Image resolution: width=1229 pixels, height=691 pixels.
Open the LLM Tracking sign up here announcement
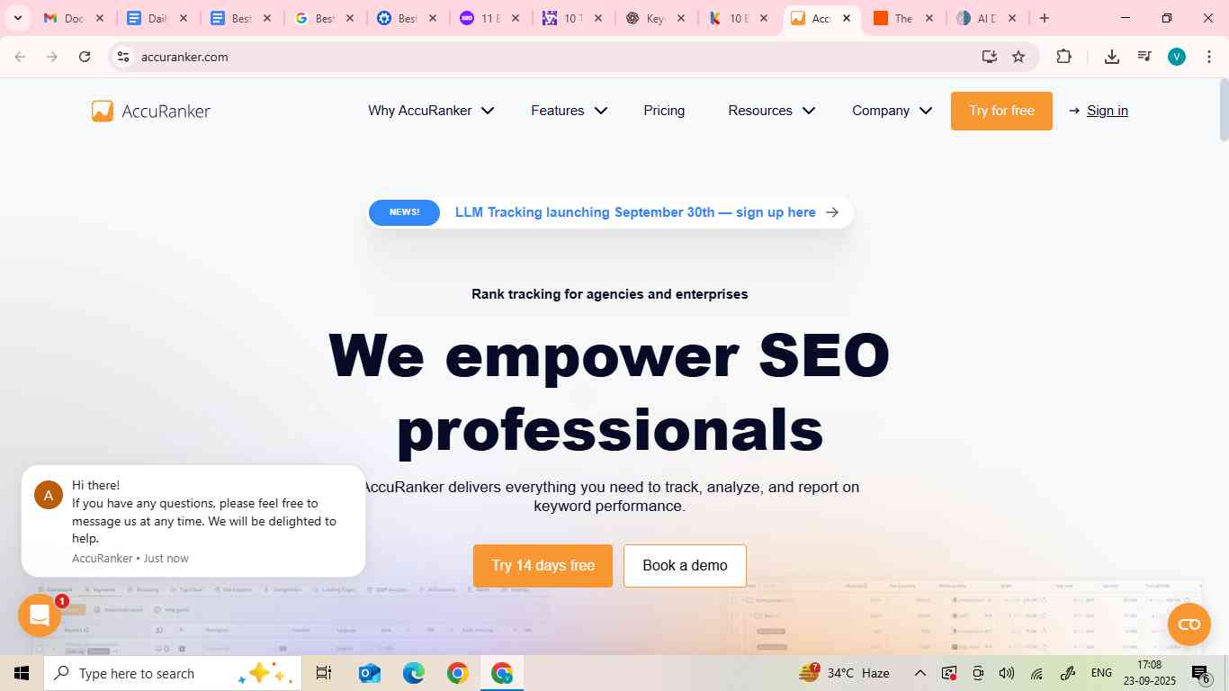610,212
